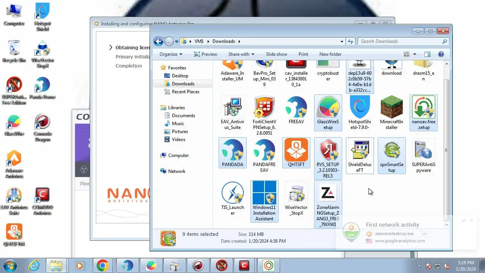The image size is (485, 273).
Task: Select the cryptobuster file
Action: coord(328,71)
